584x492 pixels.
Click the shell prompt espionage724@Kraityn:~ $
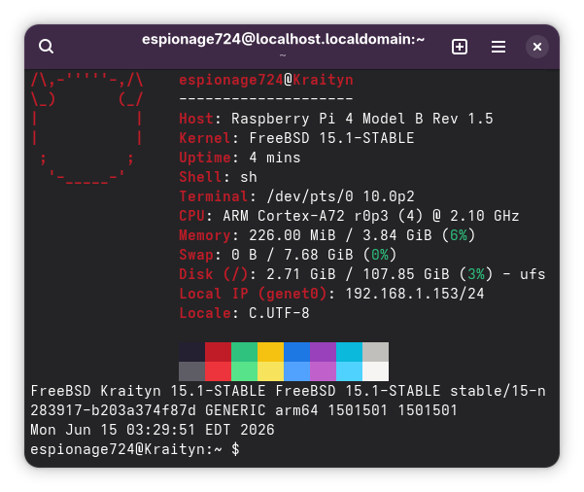tap(135, 449)
